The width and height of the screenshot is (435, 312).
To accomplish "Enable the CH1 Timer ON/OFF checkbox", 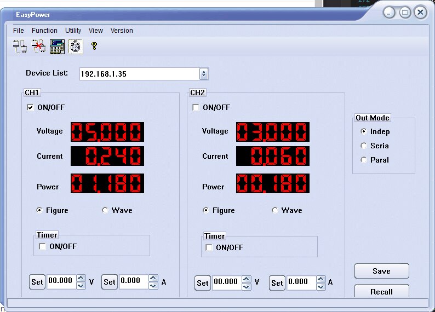I will (x=42, y=246).
